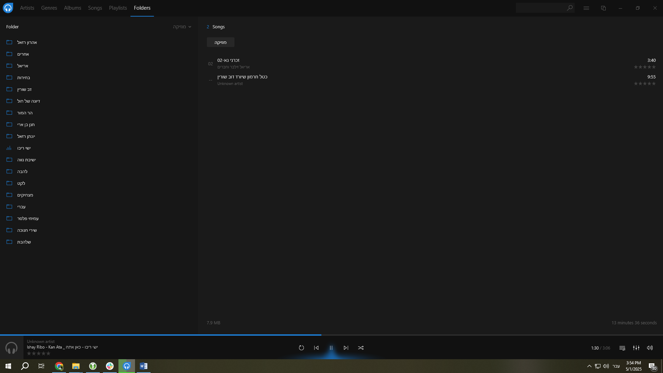Open Word from taskbar

coord(144,366)
